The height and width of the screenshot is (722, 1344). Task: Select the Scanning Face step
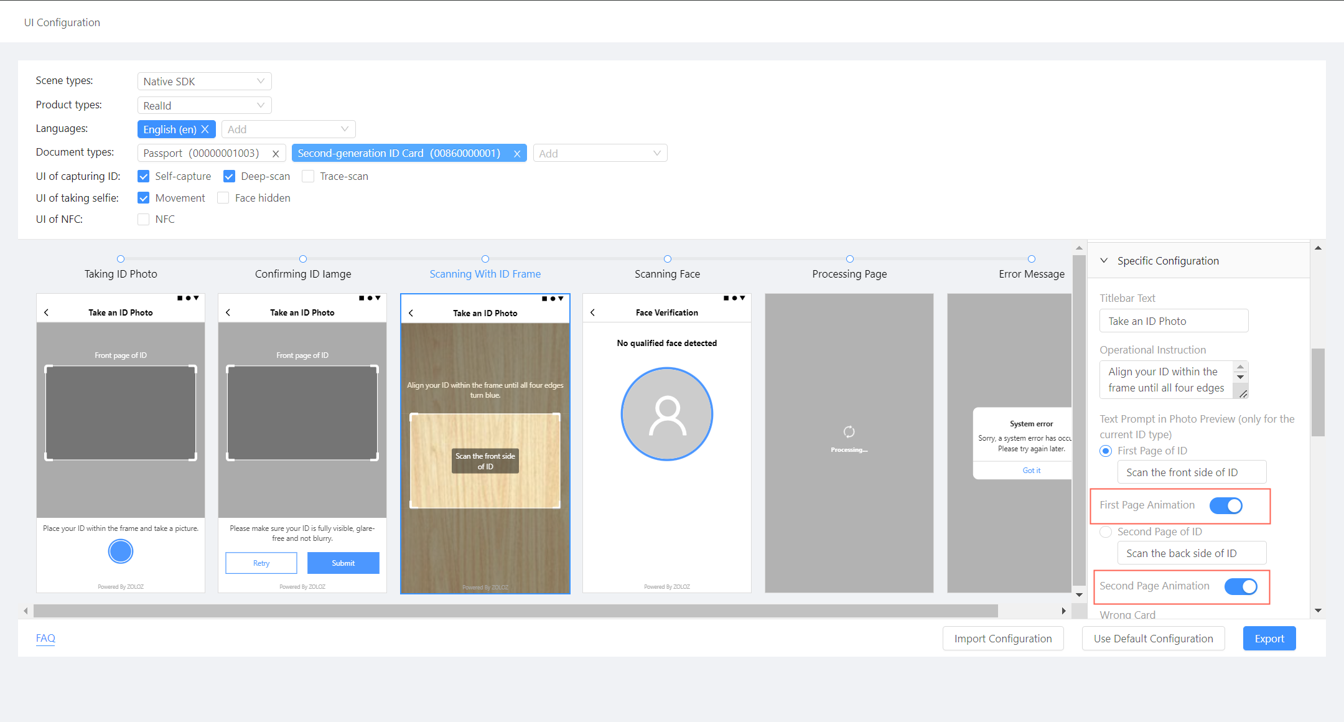pyautogui.click(x=667, y=274)
